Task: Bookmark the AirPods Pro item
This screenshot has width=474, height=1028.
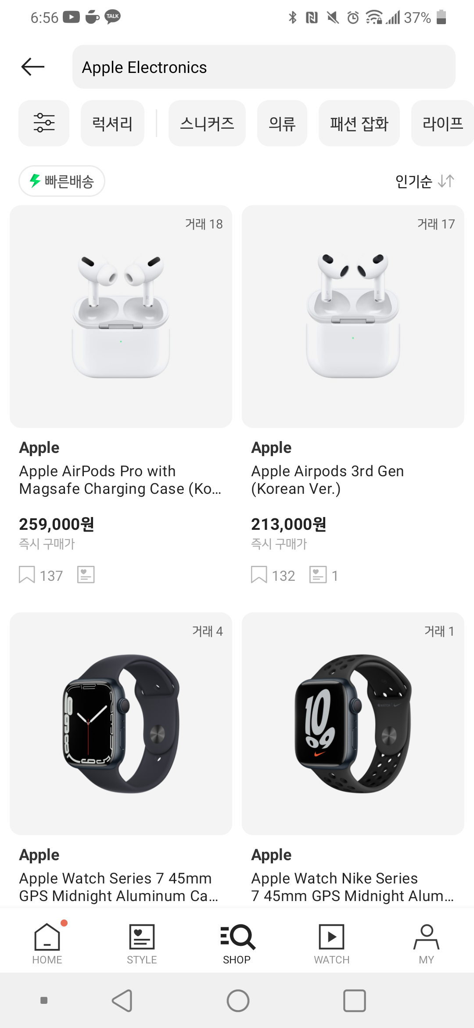Action: click(x=27, y=575)
